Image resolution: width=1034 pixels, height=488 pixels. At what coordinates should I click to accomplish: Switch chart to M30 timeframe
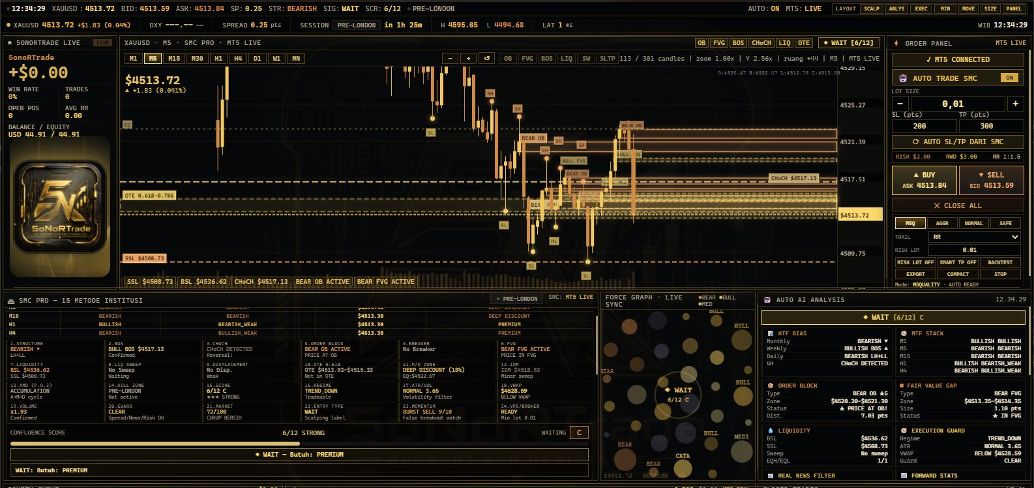tap(197, 58)
